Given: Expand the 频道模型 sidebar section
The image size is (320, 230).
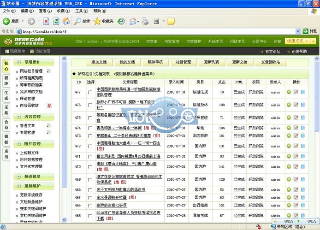Looking at the screenshot, I should [x=19, y=177].
